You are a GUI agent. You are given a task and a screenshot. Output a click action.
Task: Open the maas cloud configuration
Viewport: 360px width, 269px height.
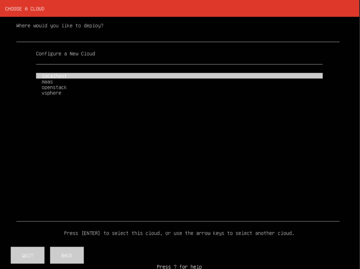coord(47,81)
